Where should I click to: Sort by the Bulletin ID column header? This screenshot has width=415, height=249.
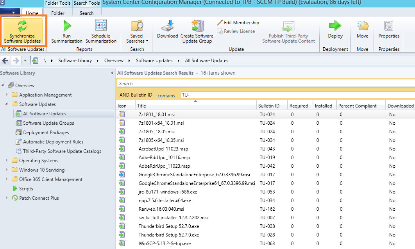(269, 106)
